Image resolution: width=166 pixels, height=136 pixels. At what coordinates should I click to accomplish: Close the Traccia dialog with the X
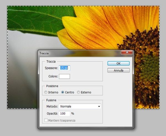pos(127,52)
